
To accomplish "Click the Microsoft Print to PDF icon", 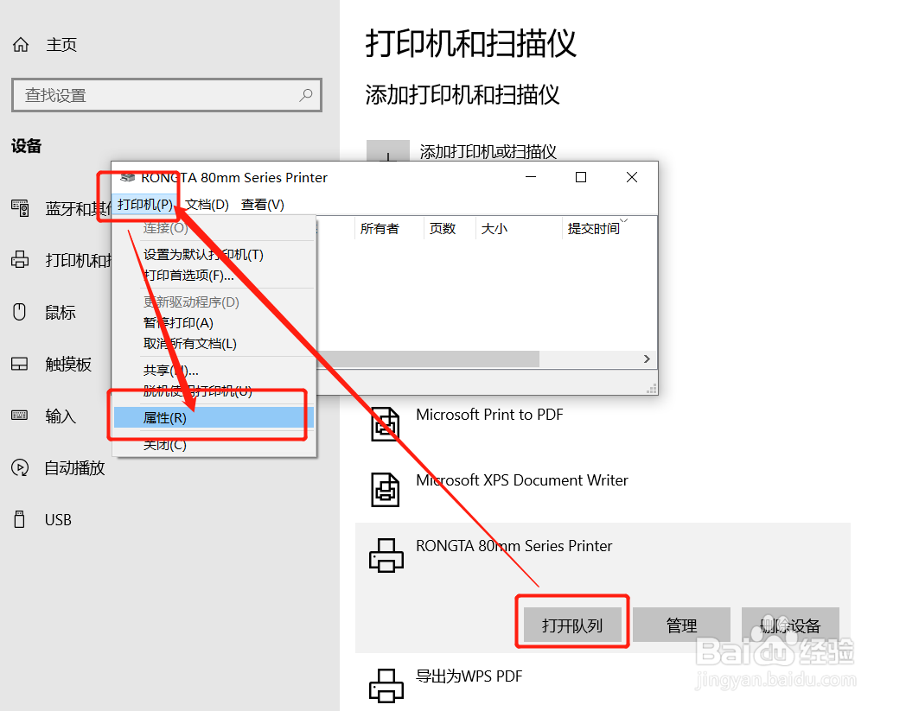I will (385, 424).
